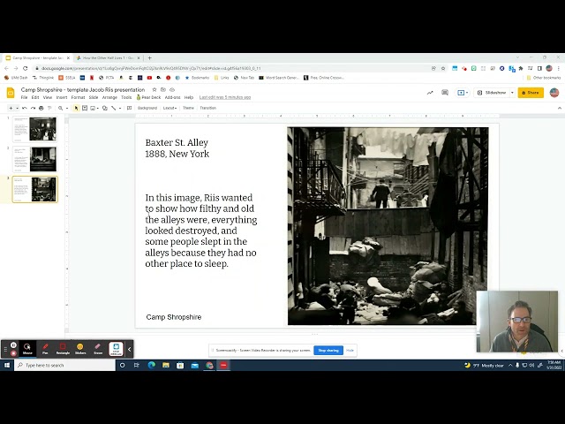Viewport: 565px width, 424px height.
Task: Expand the Slideshow dropdown arrow
Action: (x=512, y=93)
